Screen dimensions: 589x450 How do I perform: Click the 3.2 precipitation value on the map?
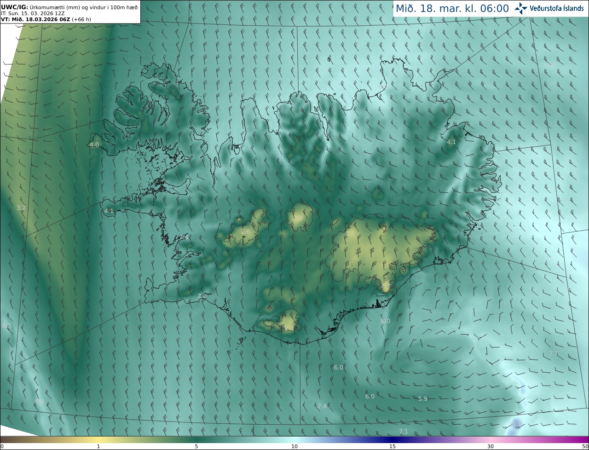pyautogui.click(x=21, y=208)
